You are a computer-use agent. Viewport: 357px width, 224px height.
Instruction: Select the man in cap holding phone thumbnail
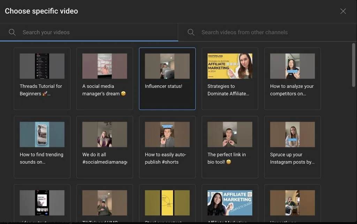coord(105,203)
